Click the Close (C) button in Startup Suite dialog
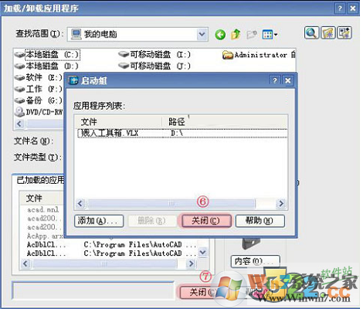Screen dimensions: 363x309 (x=206, y=221)
